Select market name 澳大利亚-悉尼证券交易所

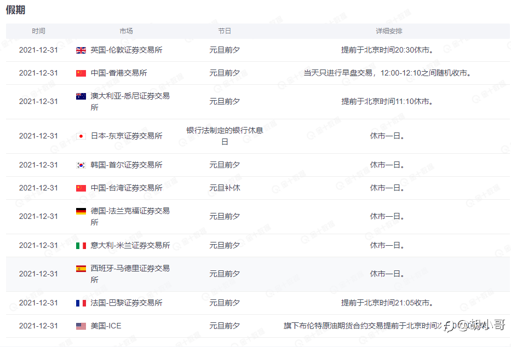[x=130, y=102]
